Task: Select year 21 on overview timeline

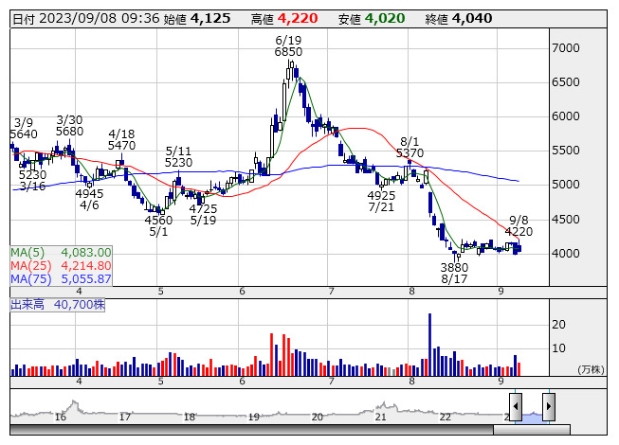Action: tap(381, 417)
